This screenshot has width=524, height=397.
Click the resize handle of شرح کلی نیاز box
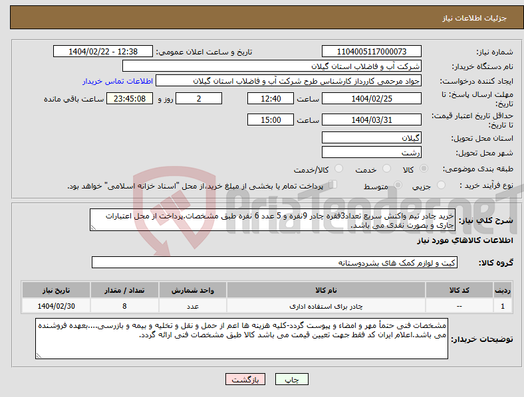pyautogui.click(x=93, y=228)
